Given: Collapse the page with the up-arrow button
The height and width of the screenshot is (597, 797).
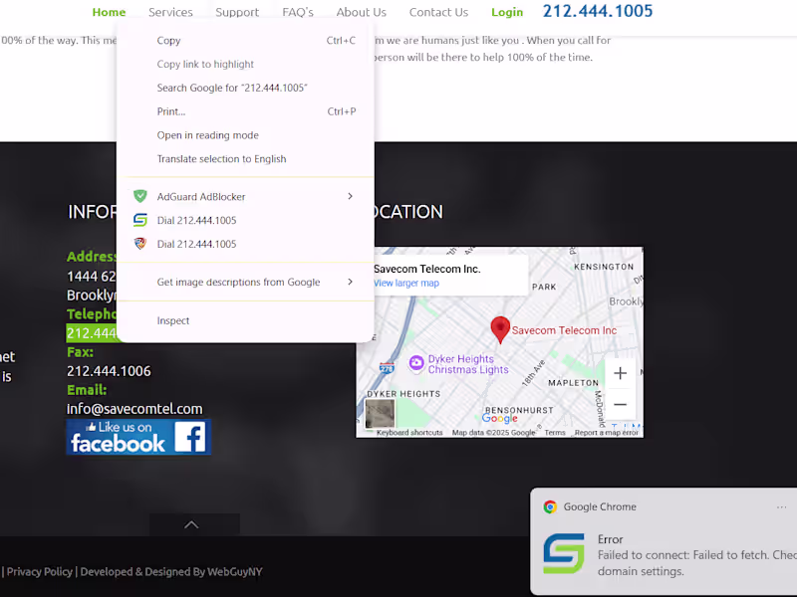Looking at the screenshot, I should (194, 524).
